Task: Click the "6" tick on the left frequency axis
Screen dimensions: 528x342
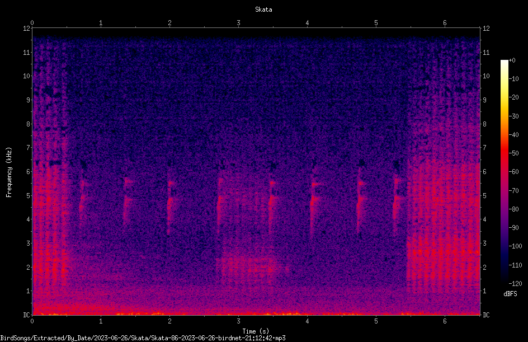Action: 29,171
